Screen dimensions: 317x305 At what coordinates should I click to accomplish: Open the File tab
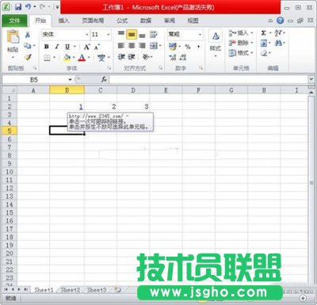click(x=14, y=21)
